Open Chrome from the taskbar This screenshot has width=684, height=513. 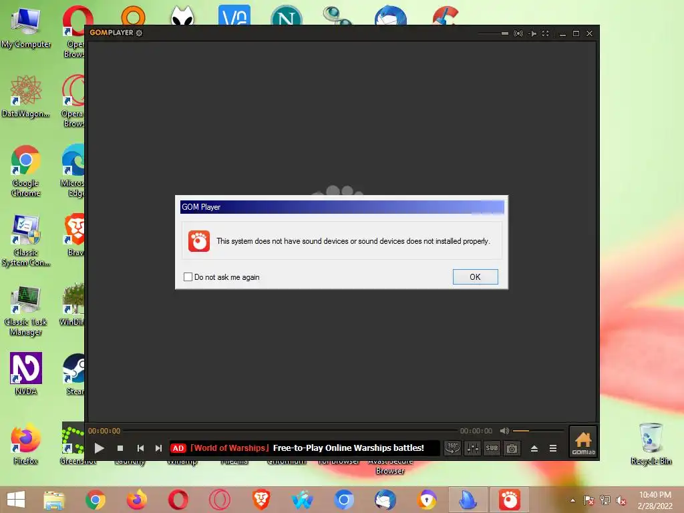pyautogui.click(x=96, y=500)
